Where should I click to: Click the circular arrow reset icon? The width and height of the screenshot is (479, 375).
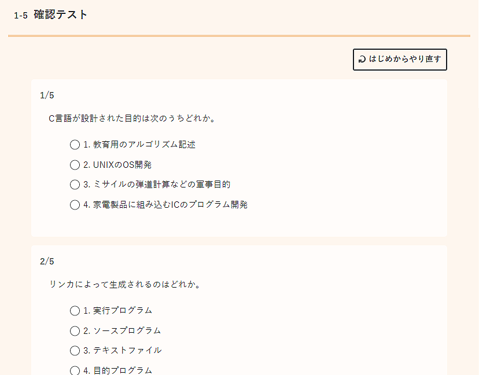pyautogui.click(x=362, y=59)
